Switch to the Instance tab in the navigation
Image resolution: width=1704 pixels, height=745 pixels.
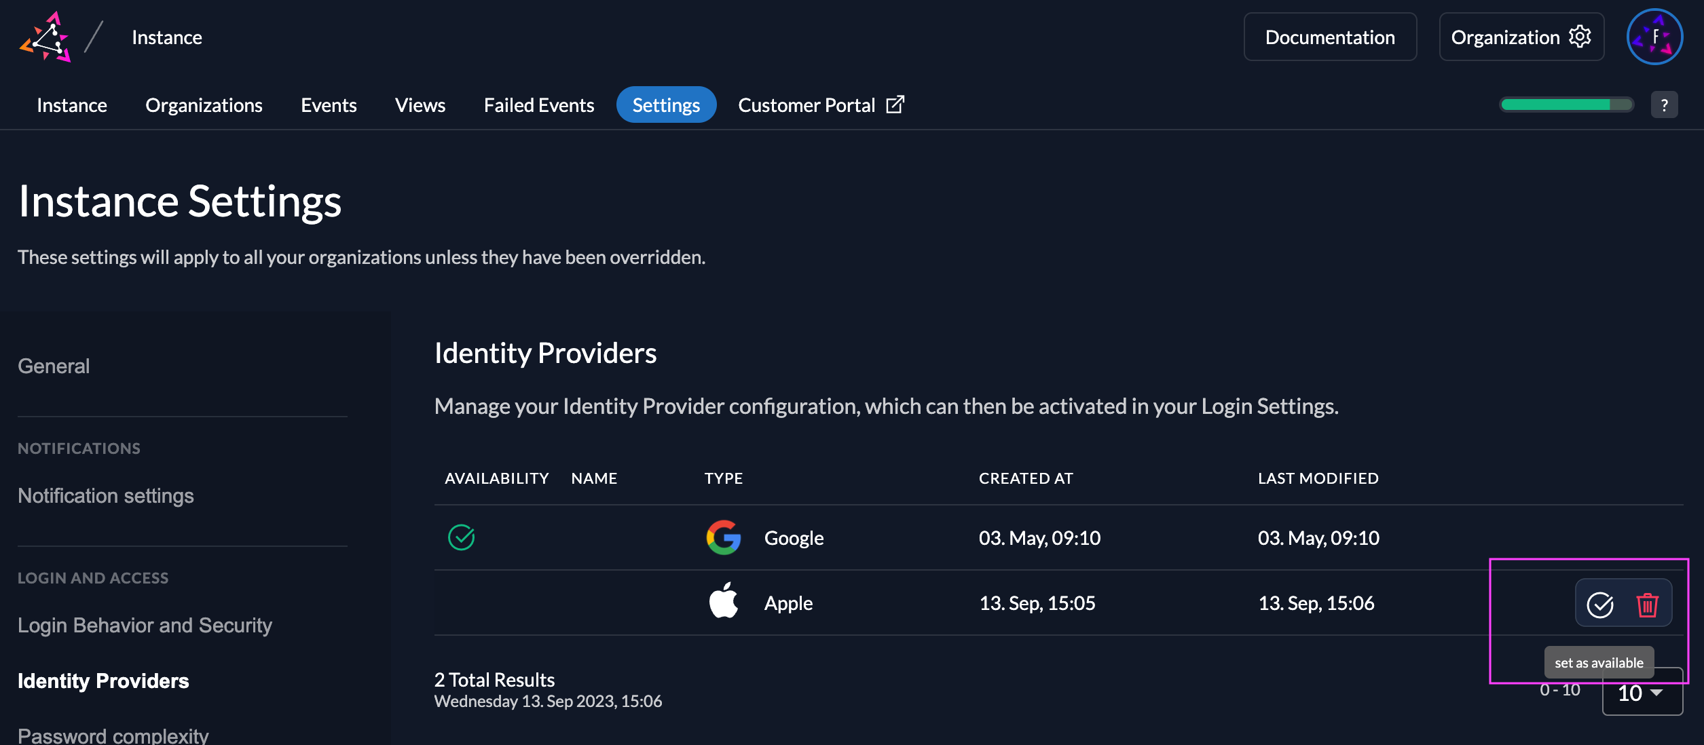[x=72, y=104]
